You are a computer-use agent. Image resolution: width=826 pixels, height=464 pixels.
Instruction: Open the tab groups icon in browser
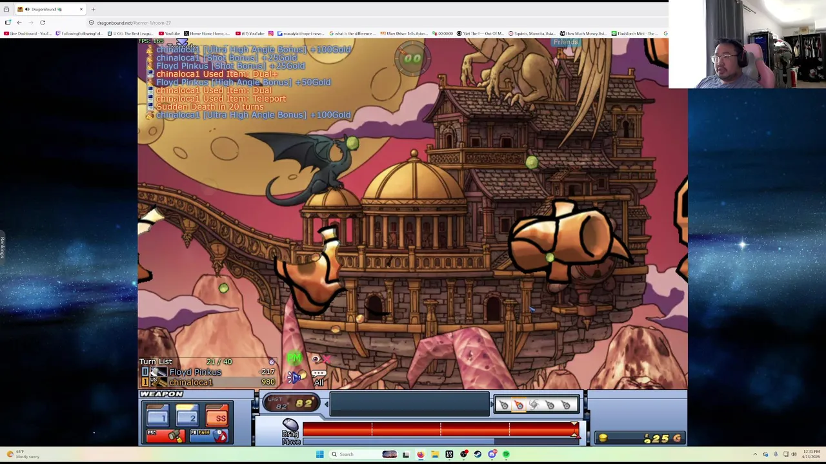coord(6,9)
